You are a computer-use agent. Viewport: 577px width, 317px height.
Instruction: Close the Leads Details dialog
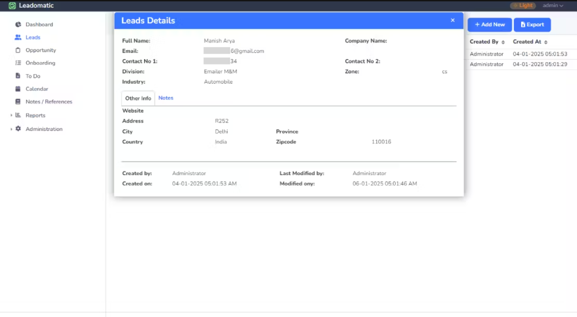[x=453, y=20]
